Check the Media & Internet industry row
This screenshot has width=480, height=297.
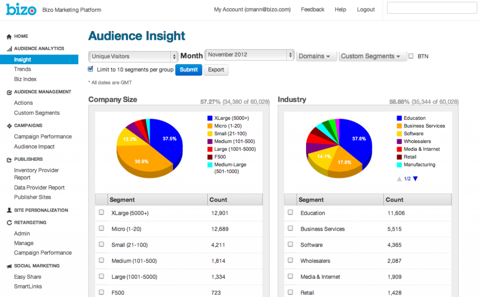coord(290,276)
